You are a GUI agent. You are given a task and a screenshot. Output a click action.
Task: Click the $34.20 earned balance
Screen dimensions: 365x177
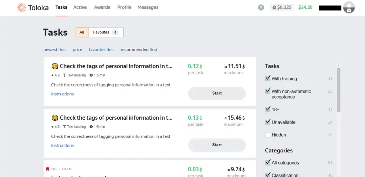point(305,7)
